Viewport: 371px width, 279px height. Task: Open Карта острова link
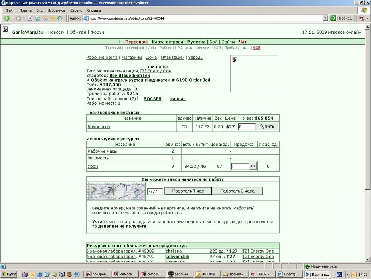168,42
